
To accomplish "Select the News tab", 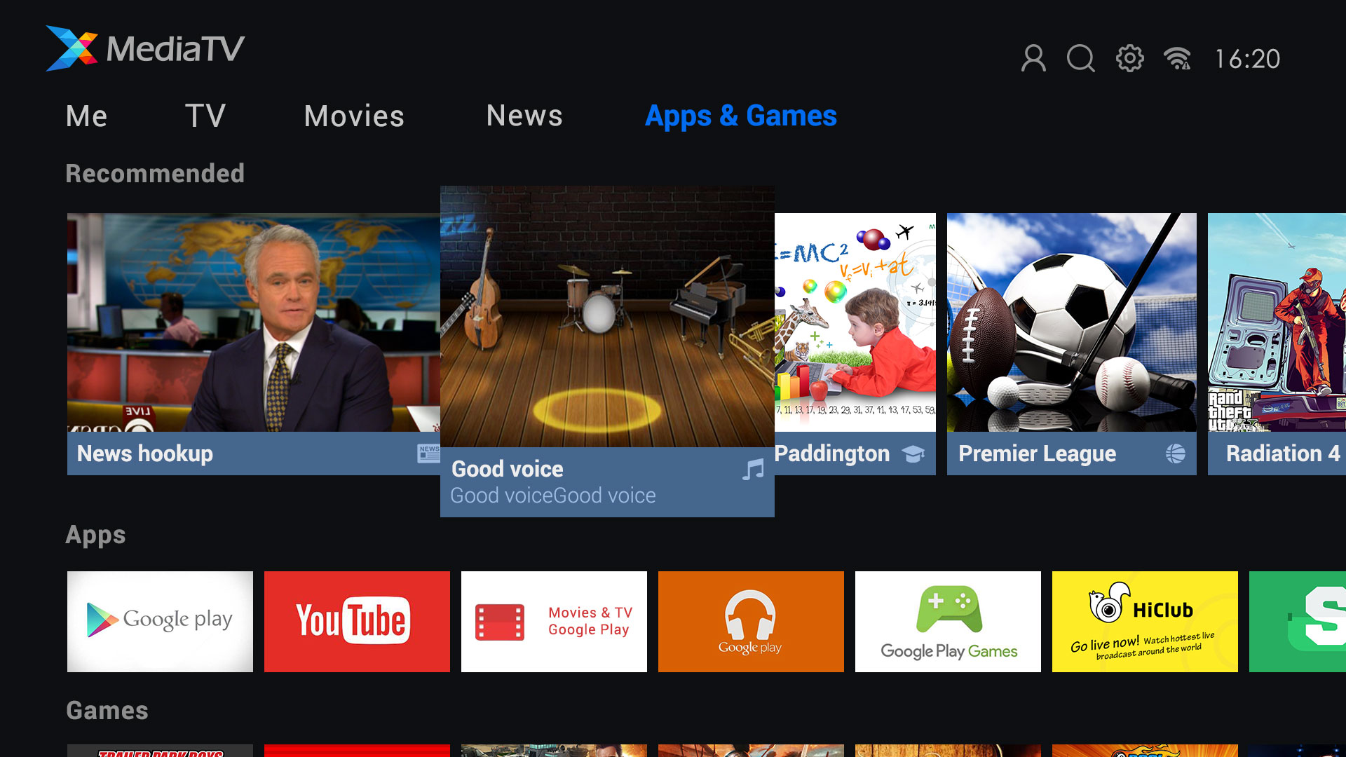I will tap(525, 116).
